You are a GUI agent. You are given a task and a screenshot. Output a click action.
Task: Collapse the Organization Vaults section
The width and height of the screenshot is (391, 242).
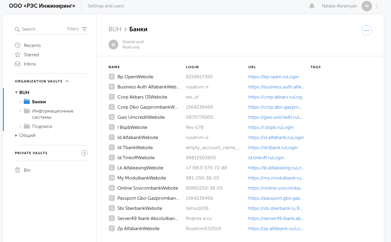[x=67, y=81]
